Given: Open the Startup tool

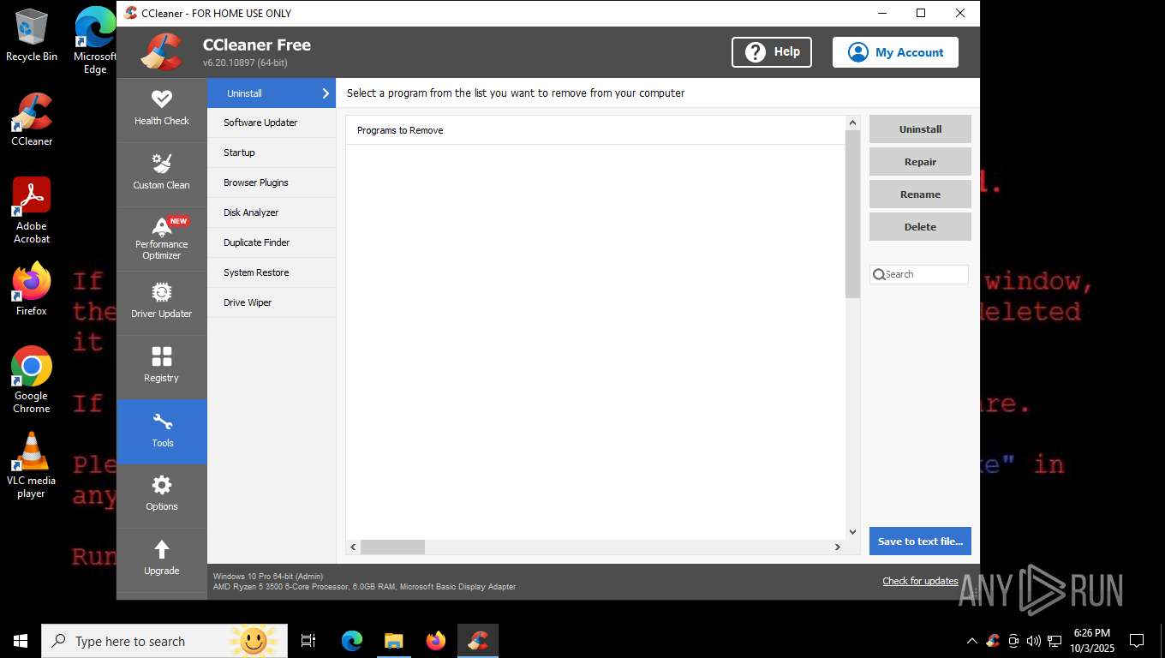Looking at the screenshot, I should [272, 153].
